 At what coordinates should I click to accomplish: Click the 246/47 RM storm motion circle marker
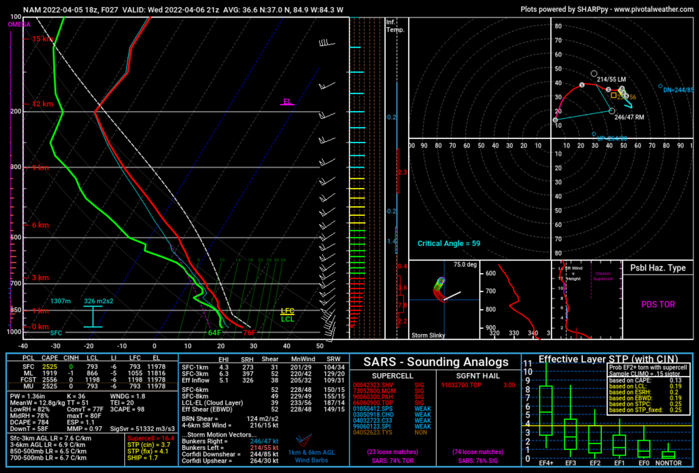coord(612,111)
